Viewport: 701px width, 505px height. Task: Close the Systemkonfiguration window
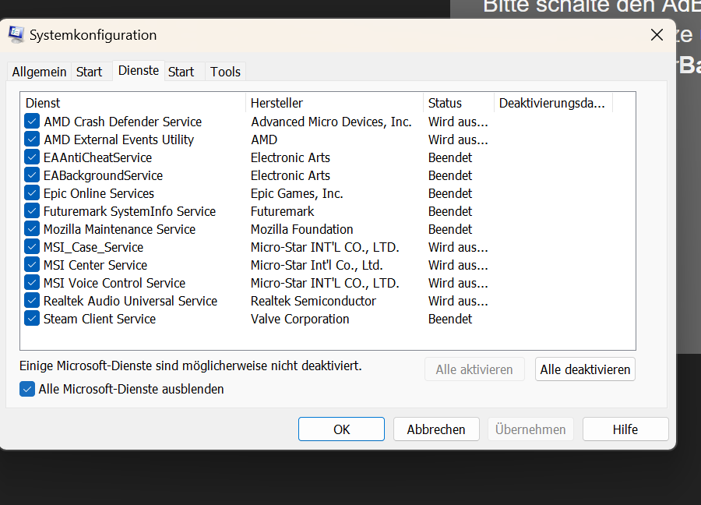coord(657,35)
